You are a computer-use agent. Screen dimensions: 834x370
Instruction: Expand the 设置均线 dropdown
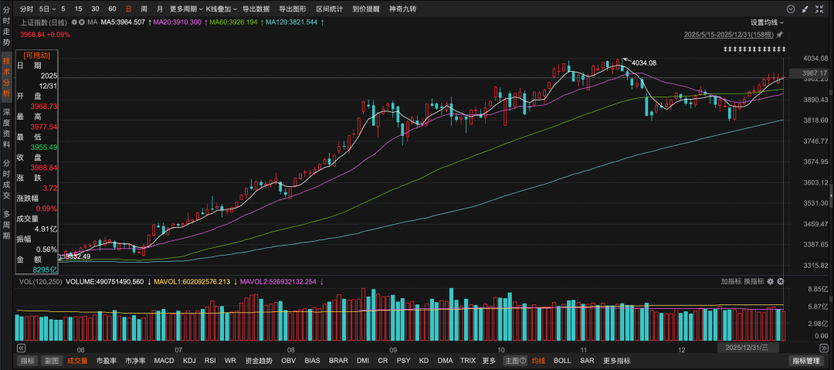coord(766,22)
